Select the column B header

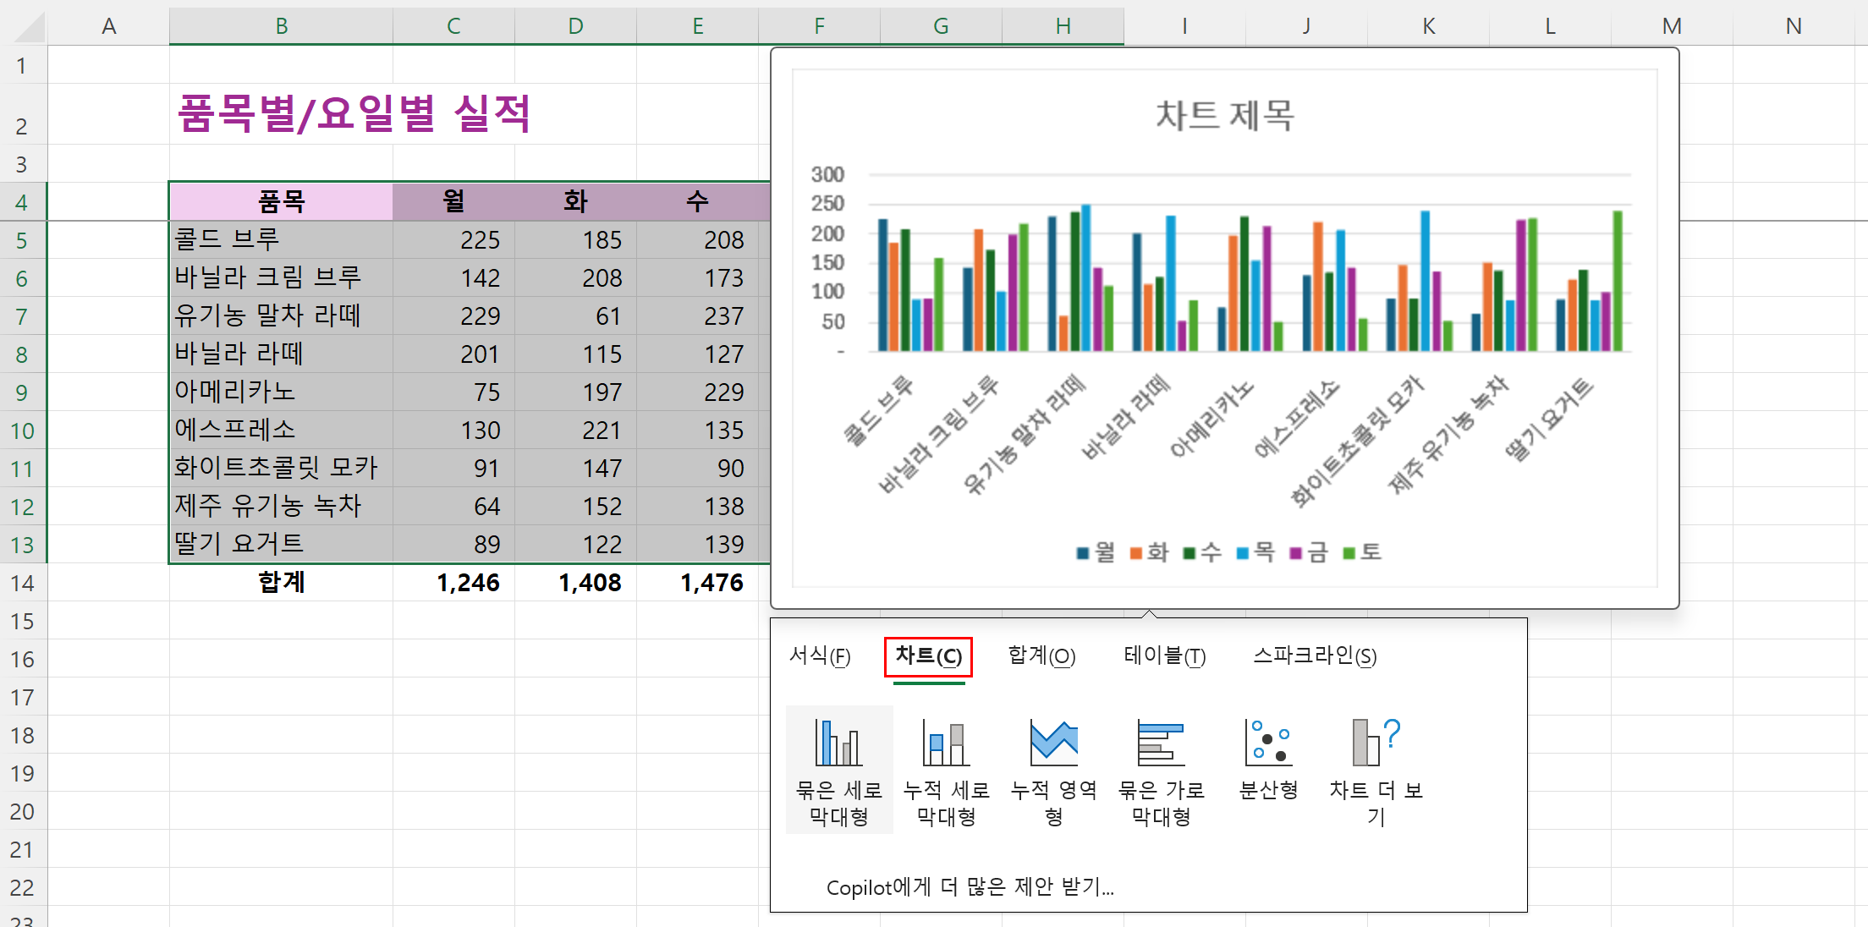pyautogui.click(x=281, y=26)
